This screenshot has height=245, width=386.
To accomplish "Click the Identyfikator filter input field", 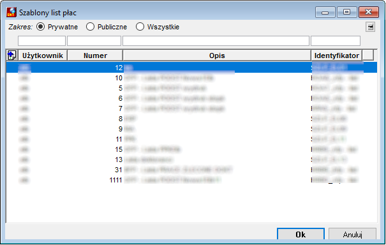I will (336, 41).
